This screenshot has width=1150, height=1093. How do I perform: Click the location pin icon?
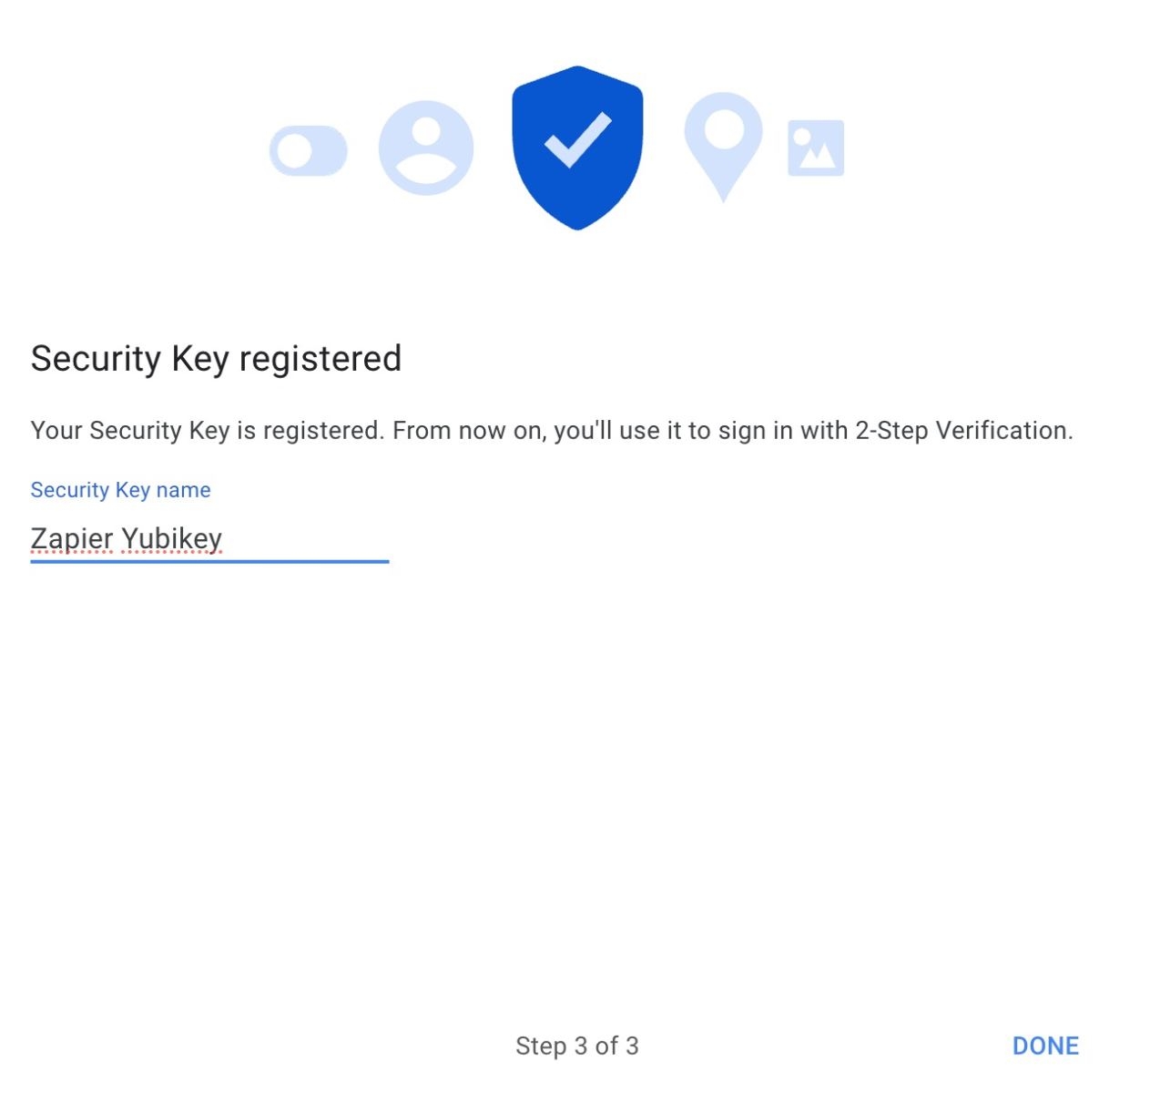[723, 146]
